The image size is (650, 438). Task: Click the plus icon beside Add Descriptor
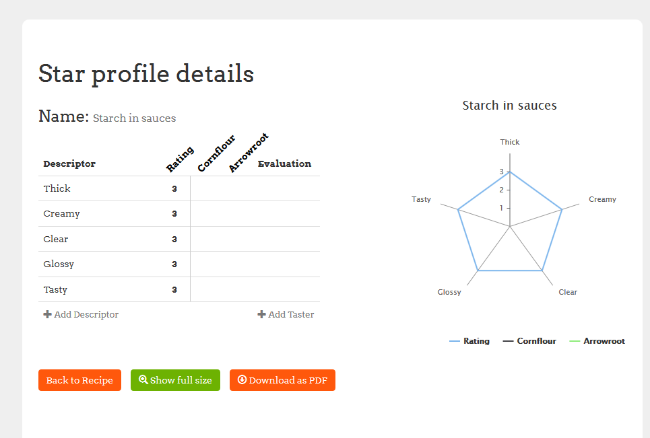[47, 314]
